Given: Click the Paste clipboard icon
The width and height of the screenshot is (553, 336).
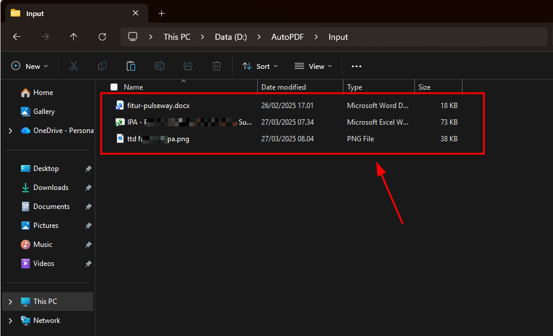Looking at the screenshot, I should (x=131, y=66).
